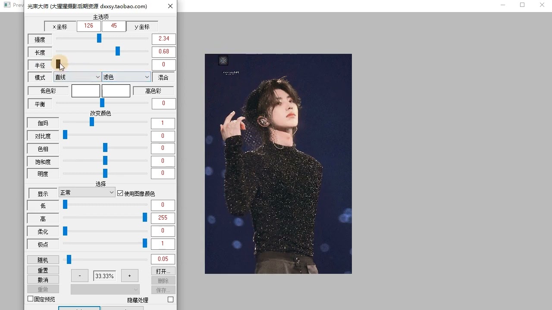Viewport: 552px width, 310px height.
Task: Open the preset dropdown beside 重做
Action: tap(105, 289)
